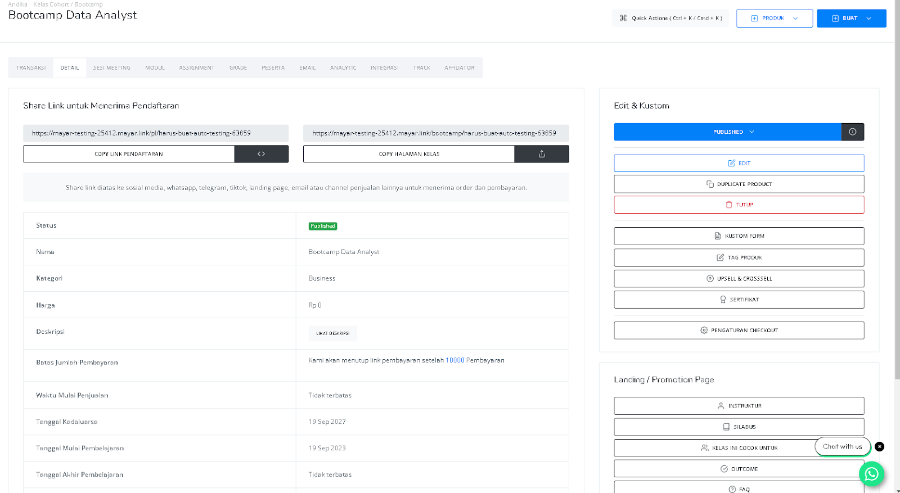Click the share icon beside Copy Halaman Kelas
The height and width of the screenshot is (493, 900).
542,154
